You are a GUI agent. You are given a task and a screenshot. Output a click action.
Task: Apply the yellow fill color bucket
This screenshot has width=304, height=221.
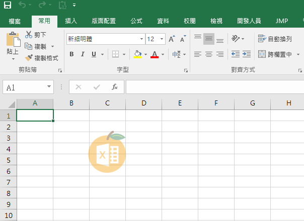coord(137,54)
